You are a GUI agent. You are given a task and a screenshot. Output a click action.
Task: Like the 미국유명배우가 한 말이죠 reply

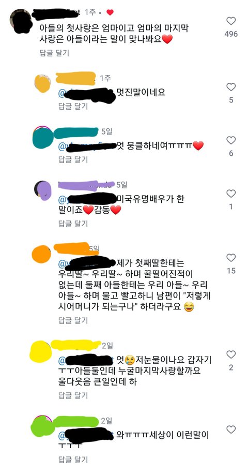pyautogui.click(x=231, y=194)
